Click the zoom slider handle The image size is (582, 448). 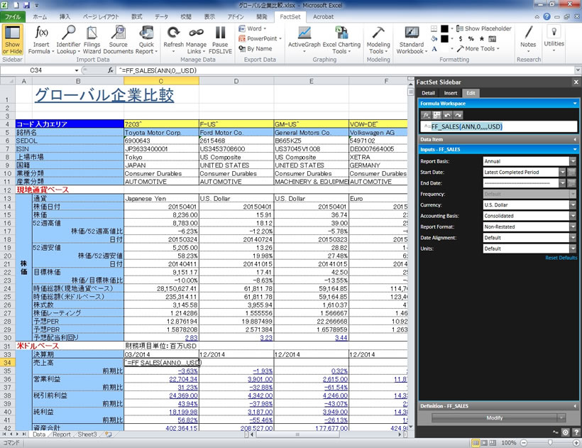pyautogui.click(x=550, y=442)
